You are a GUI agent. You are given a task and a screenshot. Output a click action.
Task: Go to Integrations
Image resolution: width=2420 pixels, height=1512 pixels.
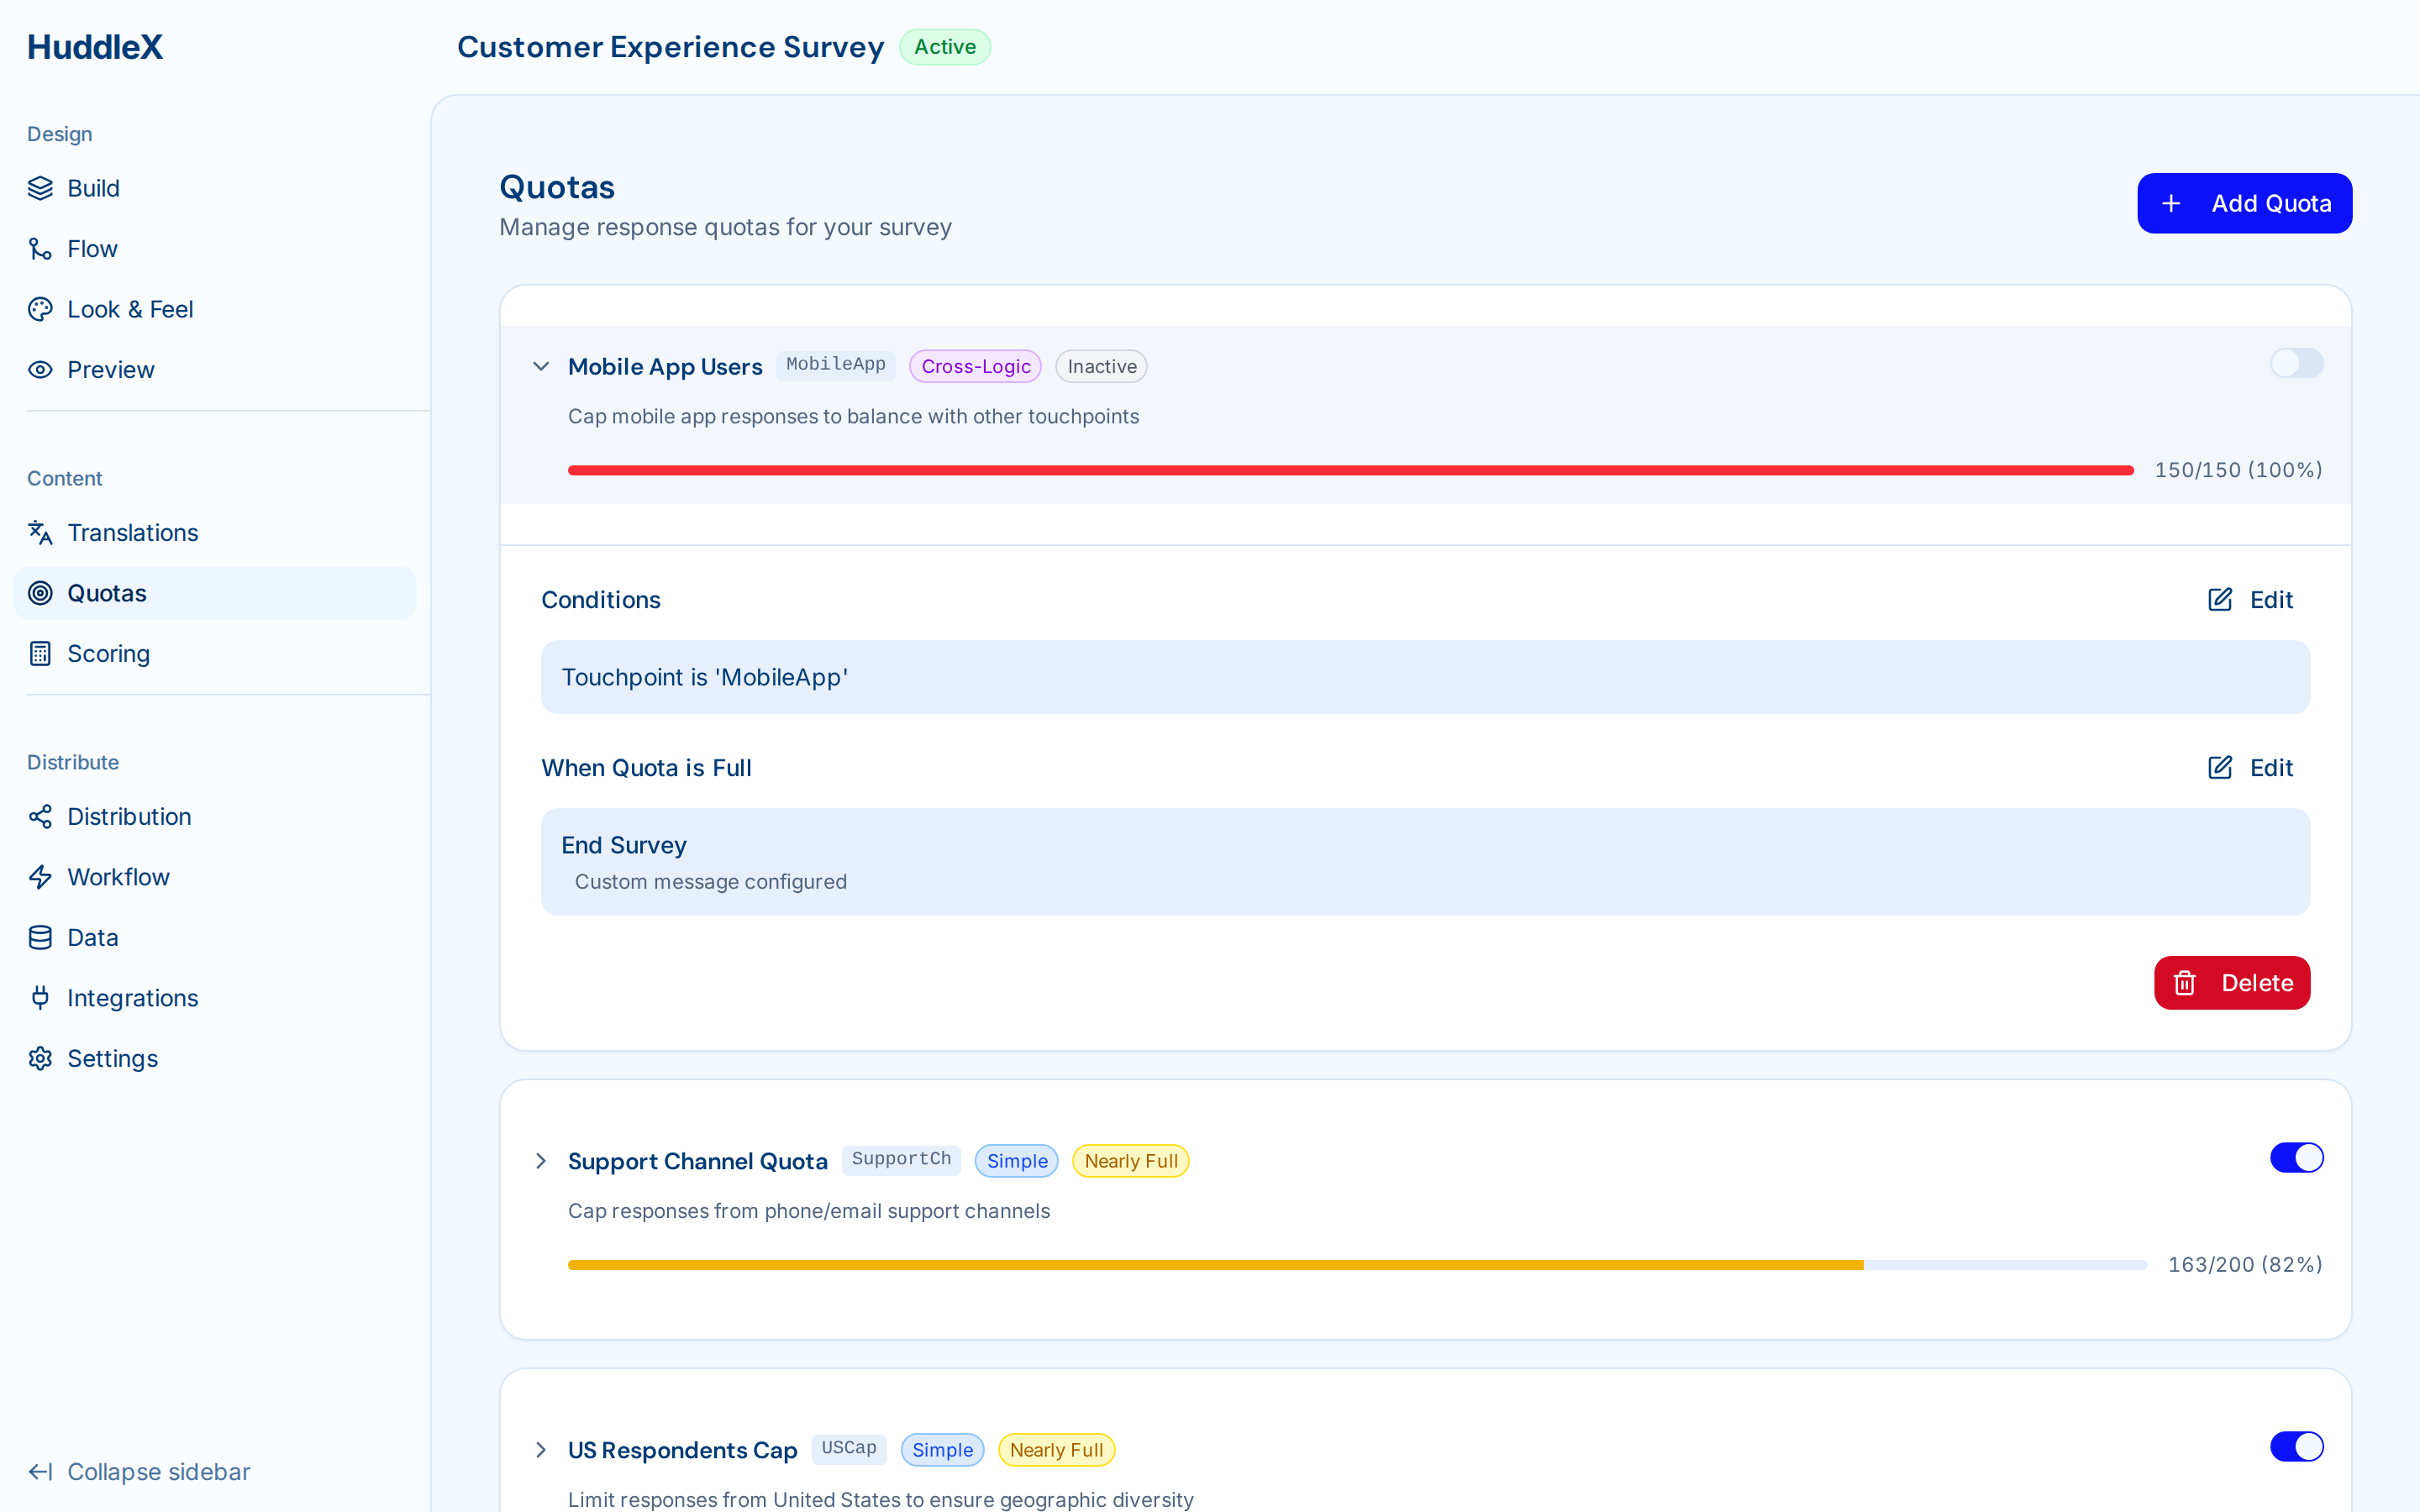click(x=215, y=998)
